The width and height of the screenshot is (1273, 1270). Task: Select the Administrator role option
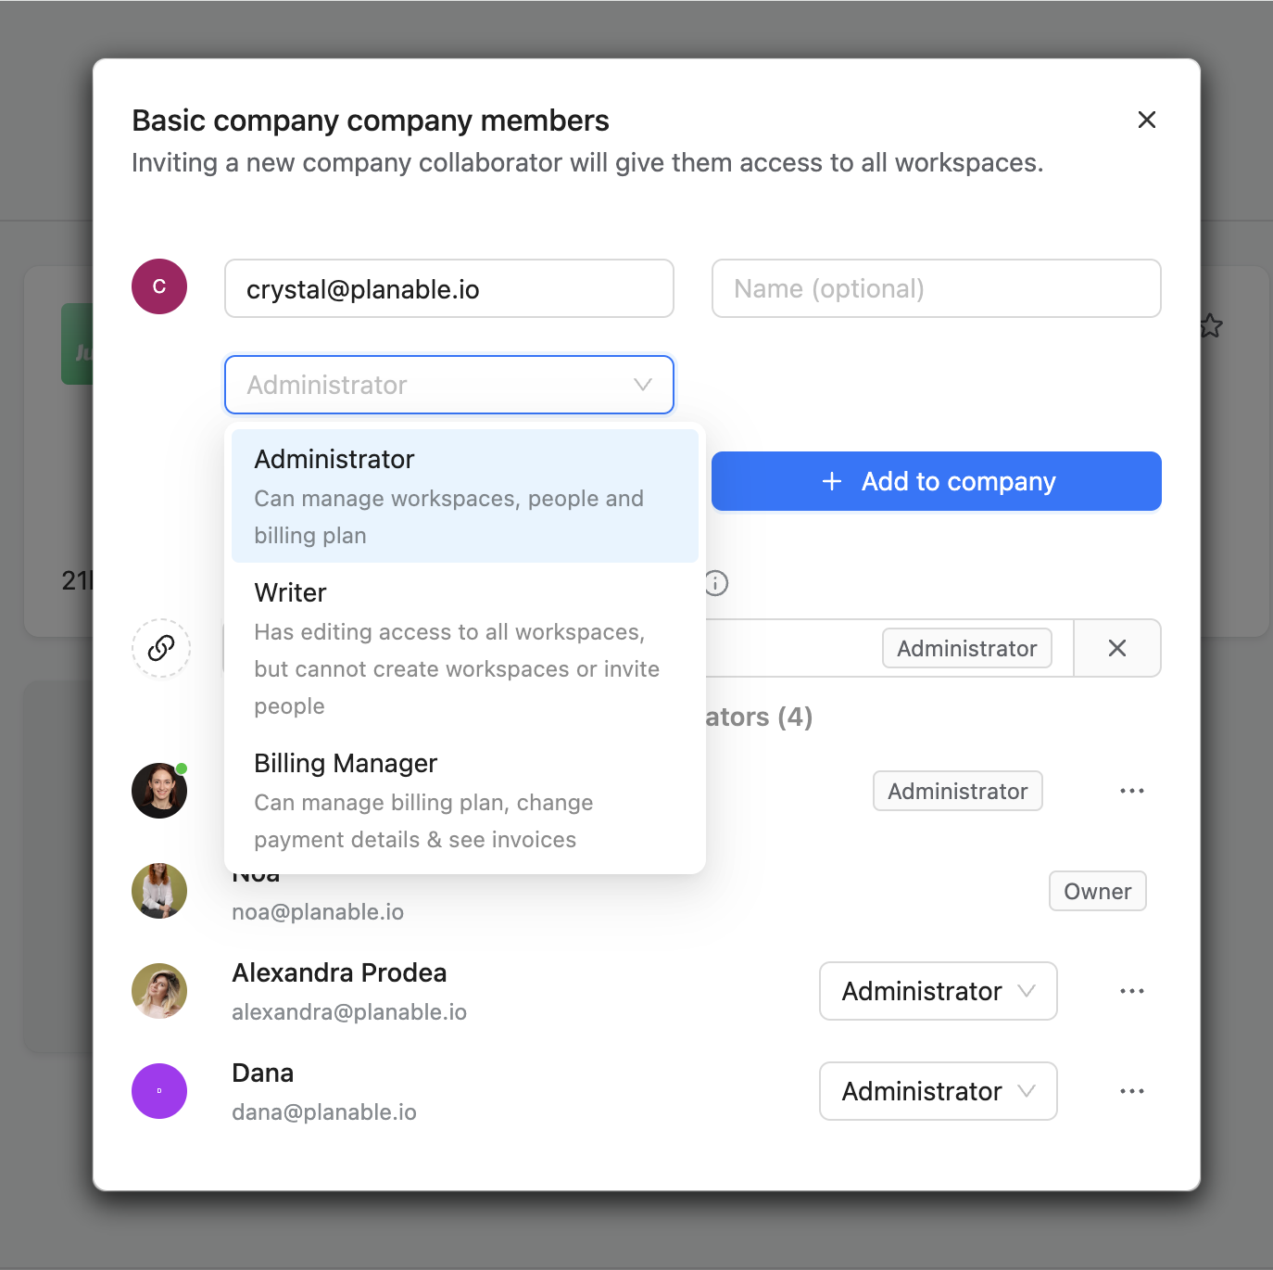pos(464,496)
